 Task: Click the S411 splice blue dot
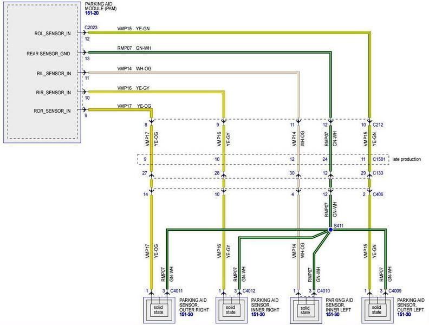pyautogui.click(x=330, y=230)
